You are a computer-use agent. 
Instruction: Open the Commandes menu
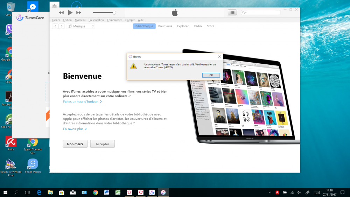click(114, 20)
